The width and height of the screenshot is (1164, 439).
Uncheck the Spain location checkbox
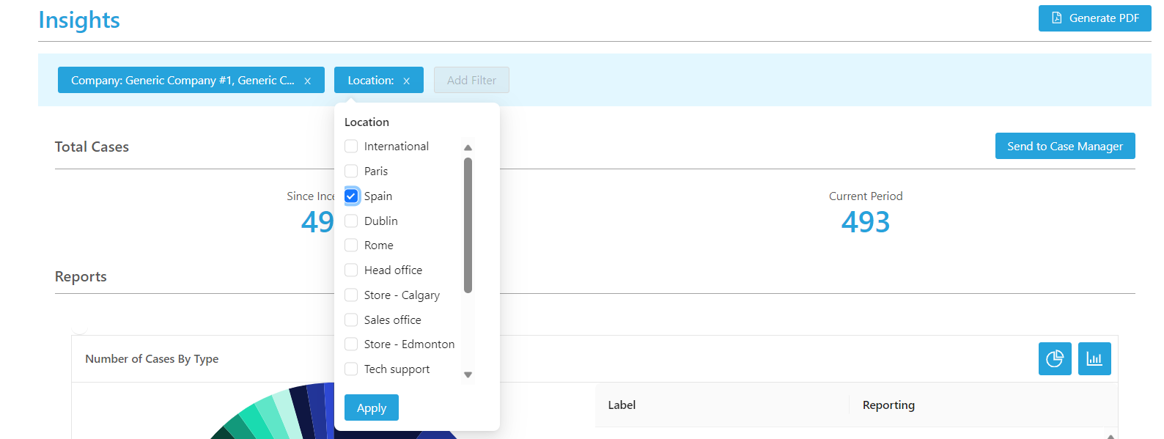[351, 196]
